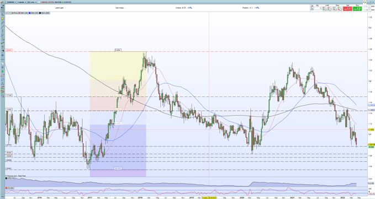
Task: Expand the 200 units history dropdown
Action: pyautogui.click(x=32, y=2)
